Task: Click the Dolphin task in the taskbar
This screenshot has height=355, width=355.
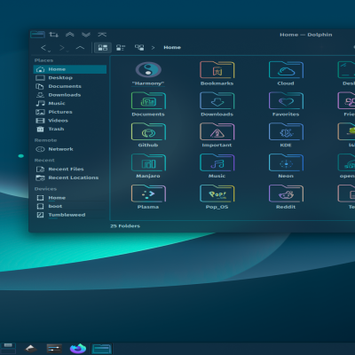Action: [102, 349]
